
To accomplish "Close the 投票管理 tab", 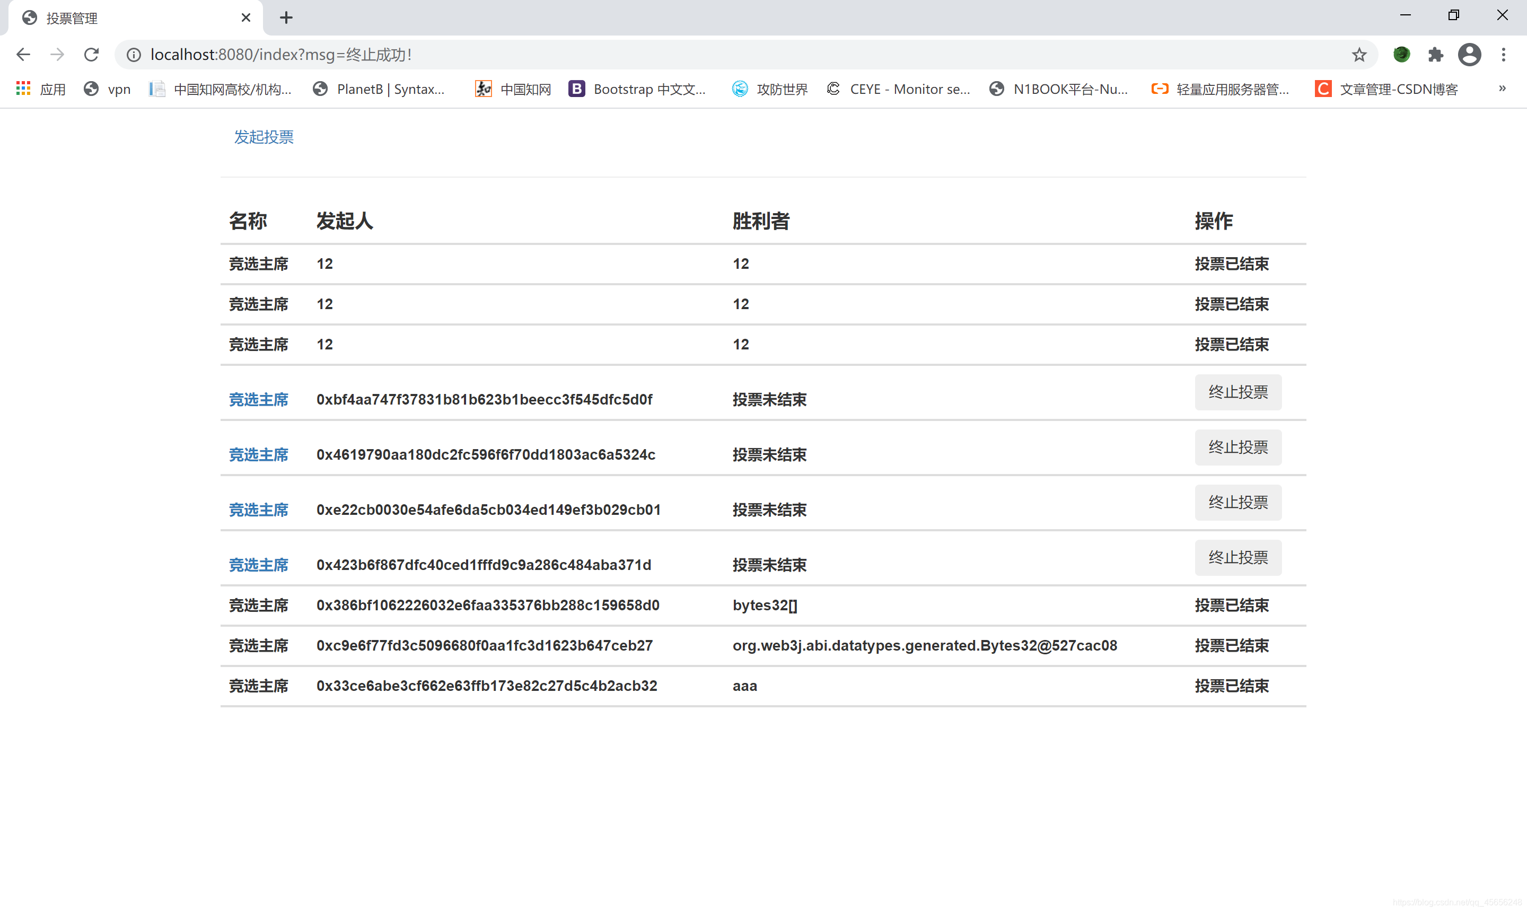I will [246, 18].
